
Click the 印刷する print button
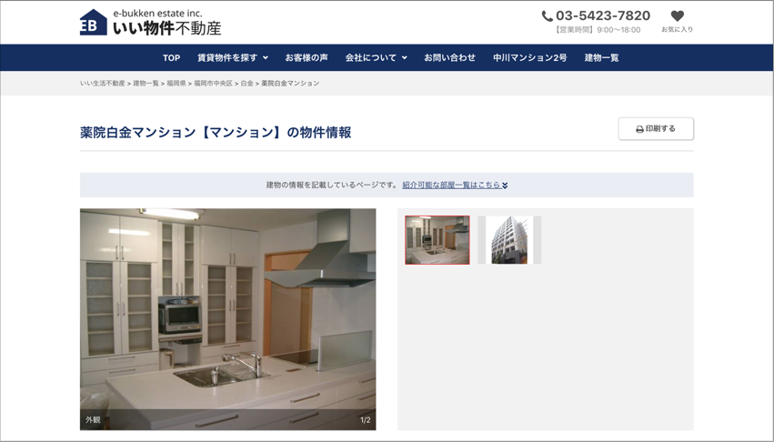coord(656,129)
